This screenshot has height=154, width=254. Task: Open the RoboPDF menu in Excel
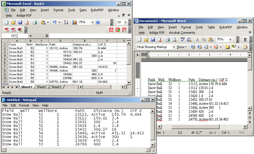[x=97, y=10]
